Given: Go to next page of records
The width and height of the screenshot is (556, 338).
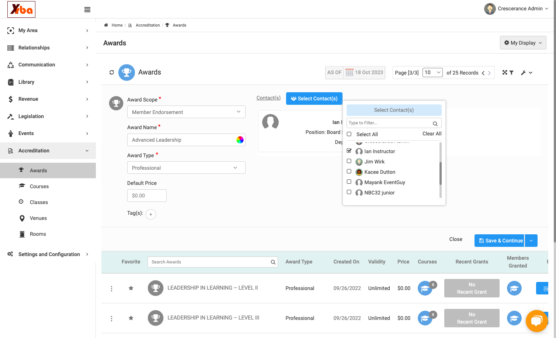Looking at the screenshot, I should [x=489, y=73].
